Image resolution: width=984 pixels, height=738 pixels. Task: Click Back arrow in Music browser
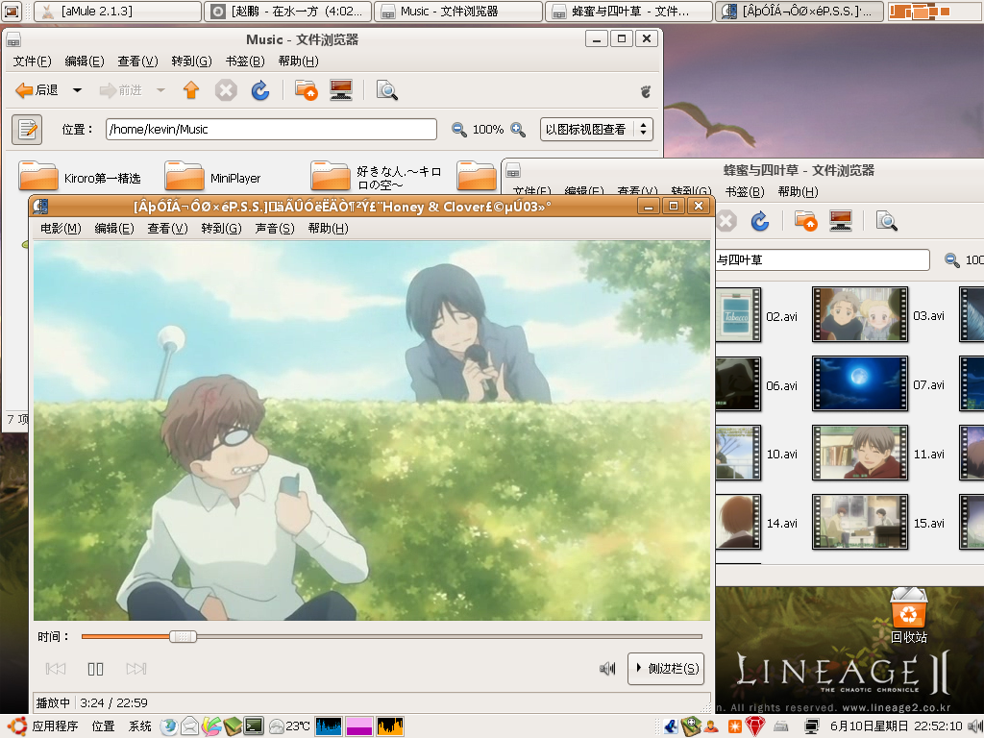click(37, 90)
